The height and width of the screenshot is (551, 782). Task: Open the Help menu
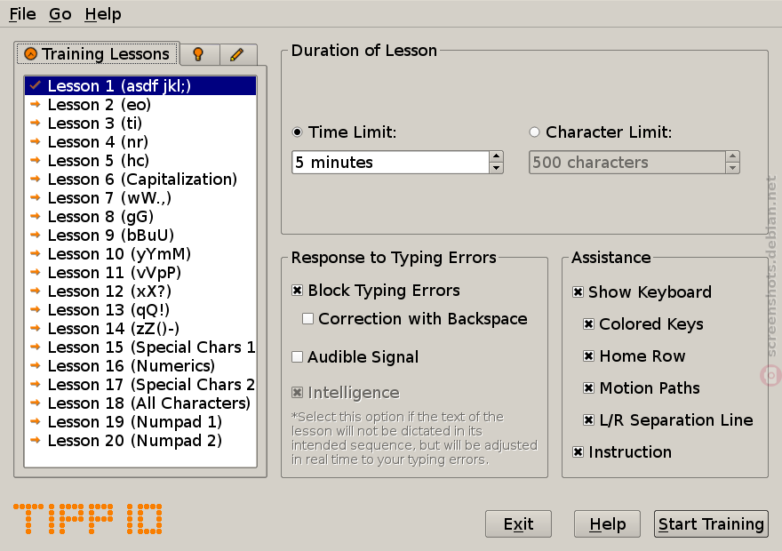tap(103, 14)
